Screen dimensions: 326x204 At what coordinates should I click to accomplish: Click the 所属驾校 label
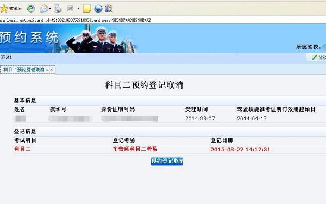tap(309, 47)
